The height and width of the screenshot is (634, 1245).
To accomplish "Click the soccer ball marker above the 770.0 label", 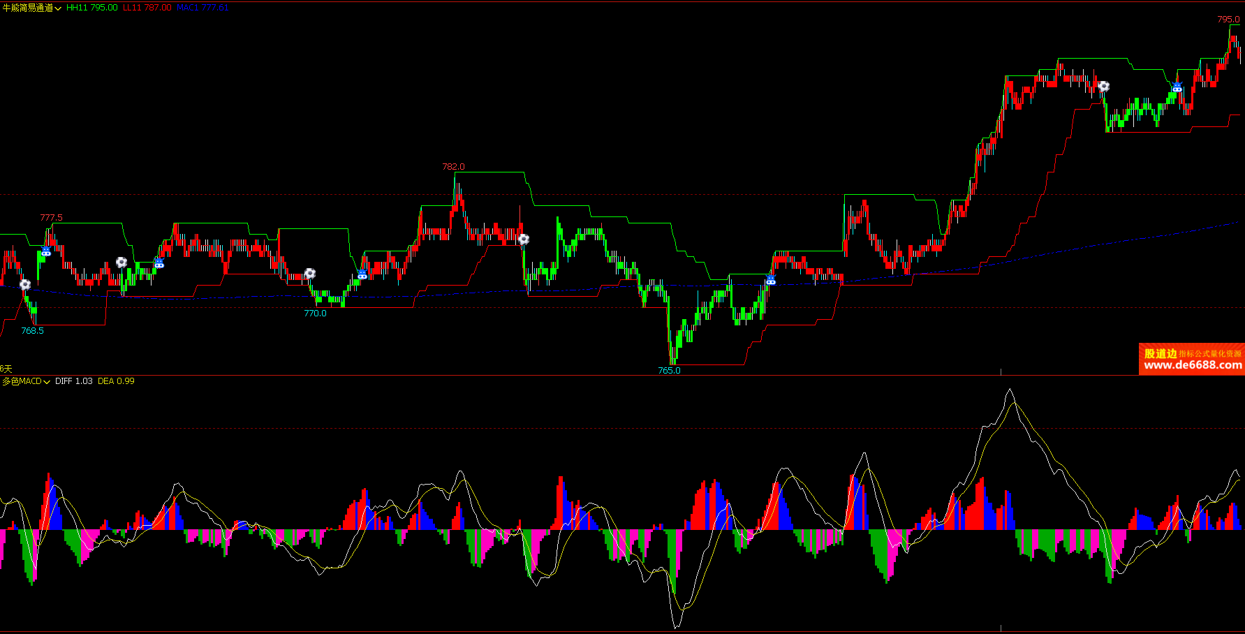I will [x=310, y=274].
